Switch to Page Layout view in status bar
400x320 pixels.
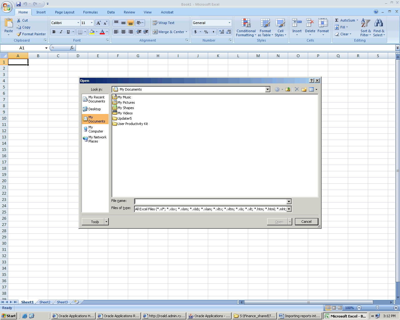point(334,308)
